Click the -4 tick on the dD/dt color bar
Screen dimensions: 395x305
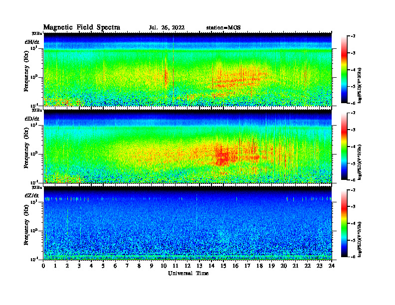pos(353,147)
